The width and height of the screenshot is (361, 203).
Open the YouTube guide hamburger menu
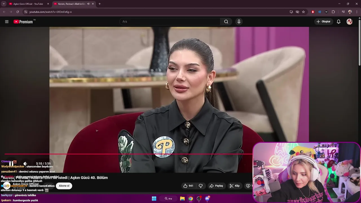click(7, 22)
